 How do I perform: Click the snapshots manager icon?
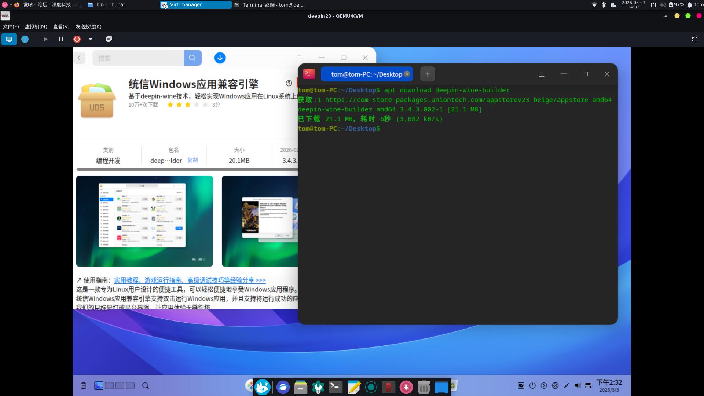[x=109, y=39]
